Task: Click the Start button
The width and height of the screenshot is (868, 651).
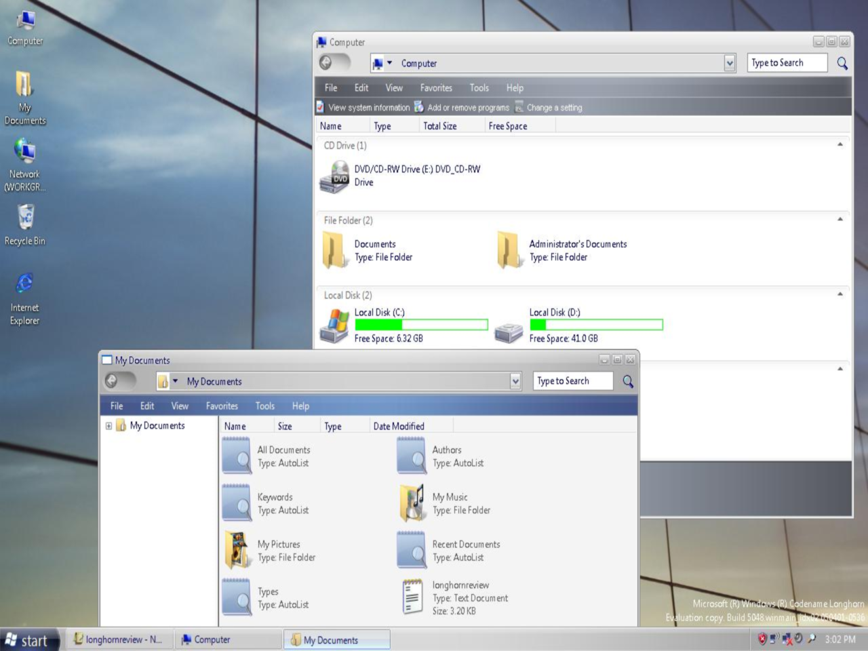Action: tap(30, 639)
